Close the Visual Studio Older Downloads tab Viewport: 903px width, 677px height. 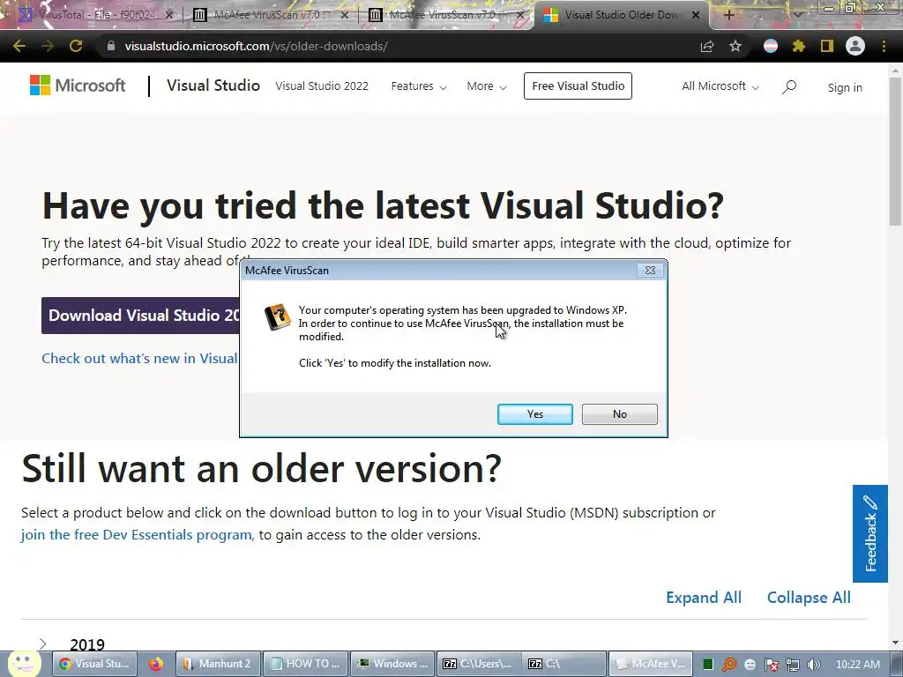point(696,16)
